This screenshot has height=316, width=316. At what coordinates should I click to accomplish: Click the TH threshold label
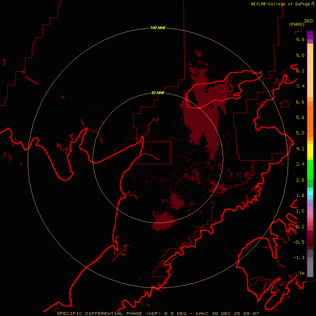coord(302,274)
